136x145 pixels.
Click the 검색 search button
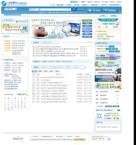pos(74,10)
